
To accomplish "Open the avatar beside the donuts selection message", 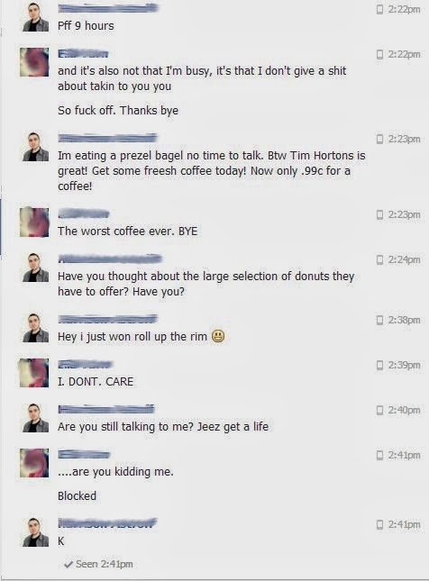I will [35, 268].
